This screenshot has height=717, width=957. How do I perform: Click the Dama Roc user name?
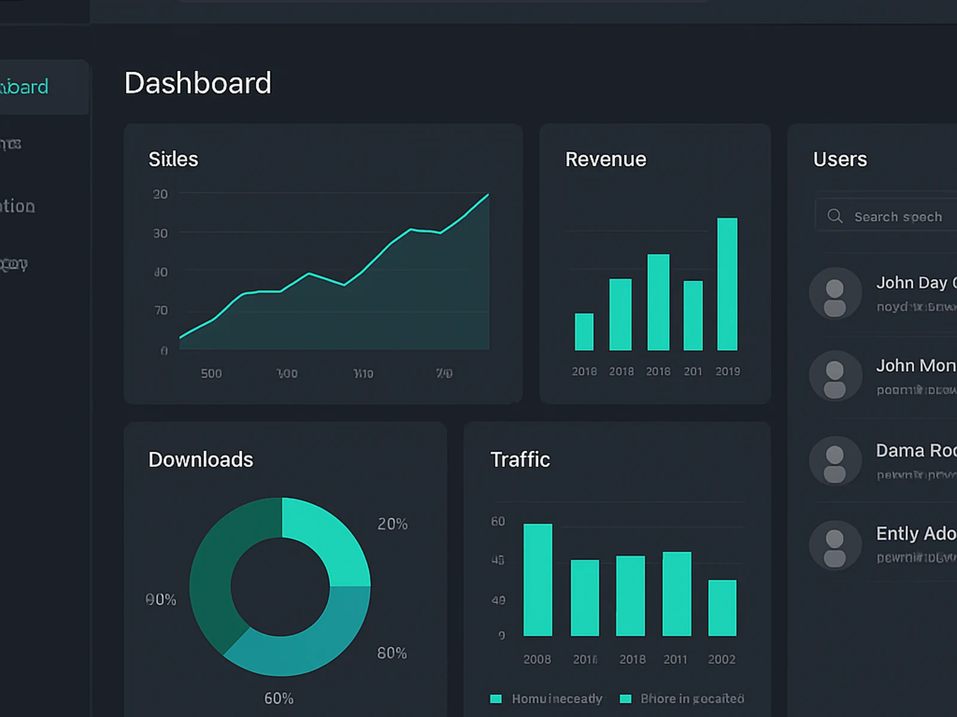point(915,451)
